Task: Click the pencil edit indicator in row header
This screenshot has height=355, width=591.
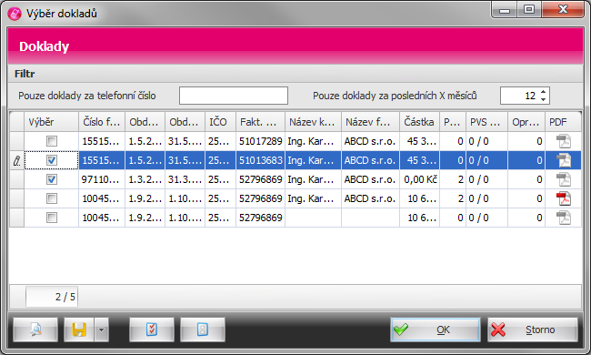Action: [x=16, y=161]
